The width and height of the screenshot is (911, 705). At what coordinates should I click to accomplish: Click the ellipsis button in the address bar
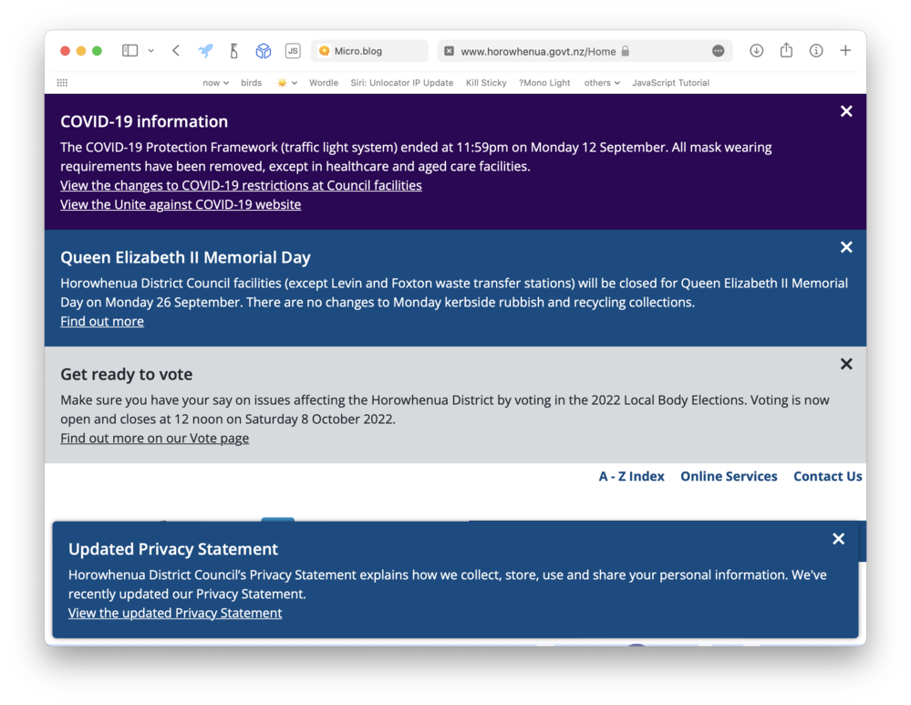coord(719,50)
